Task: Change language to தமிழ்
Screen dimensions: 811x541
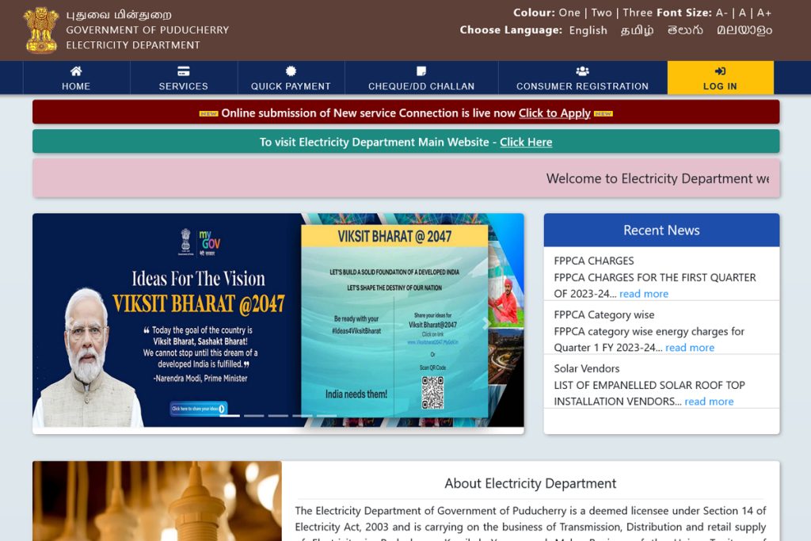Action: point(637,30)
